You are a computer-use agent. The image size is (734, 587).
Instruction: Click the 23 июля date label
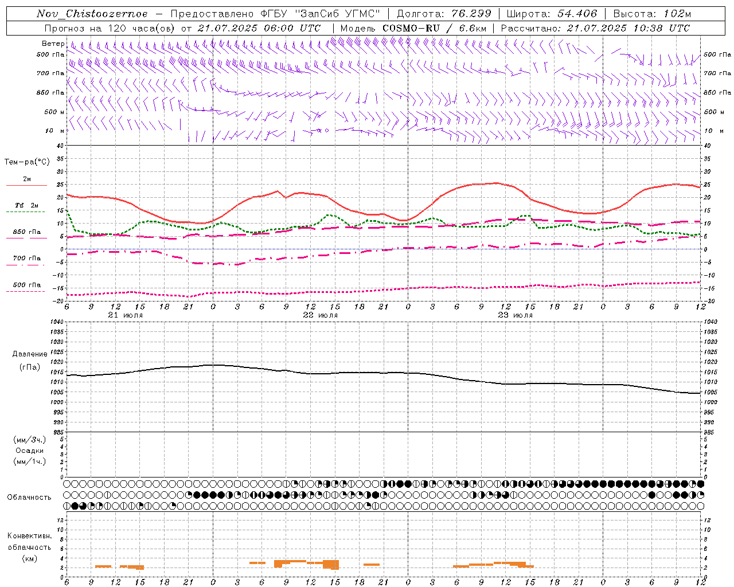[x=516, y=315]
